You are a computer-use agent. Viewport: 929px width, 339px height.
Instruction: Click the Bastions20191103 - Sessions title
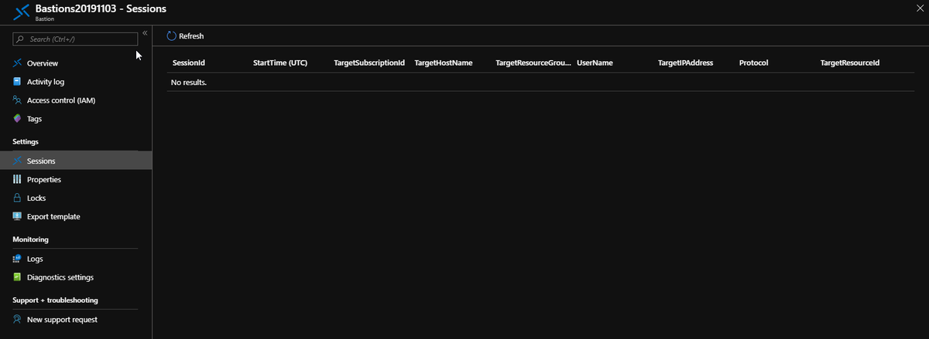[x=101, y=8]
